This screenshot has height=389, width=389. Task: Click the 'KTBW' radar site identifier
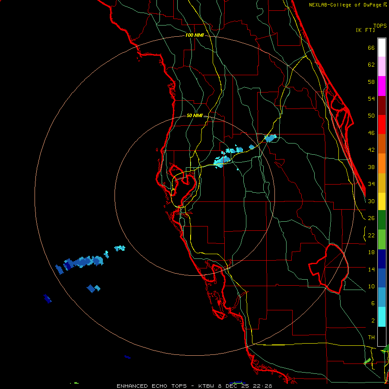(206, 386)
